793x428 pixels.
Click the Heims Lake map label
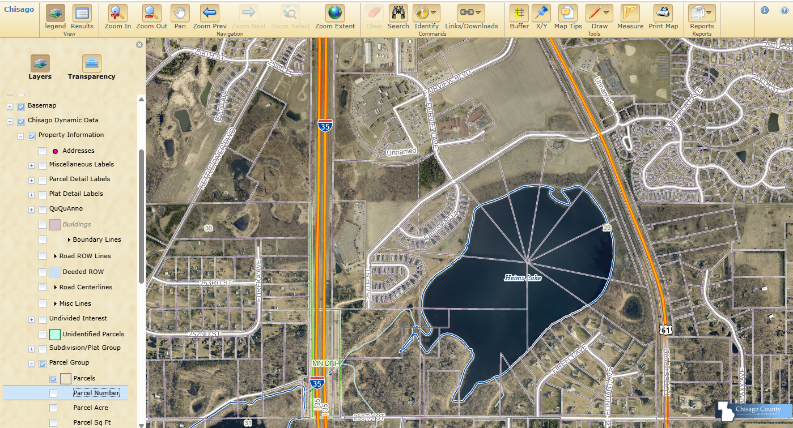coord(523,278)
